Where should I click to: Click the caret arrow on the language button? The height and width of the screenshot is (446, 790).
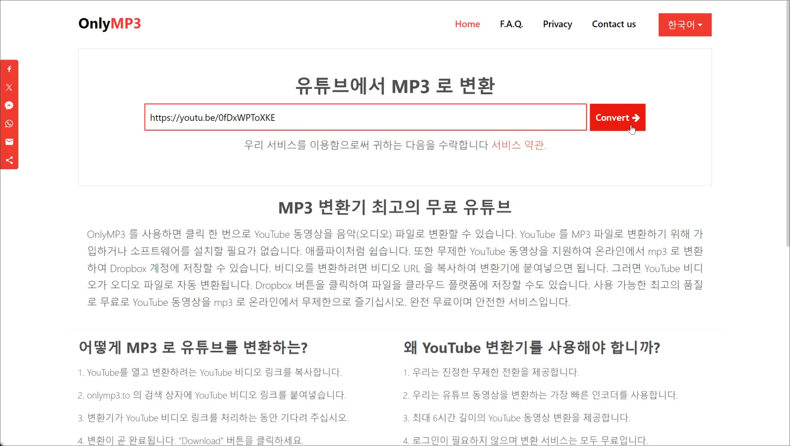(x=700, y=25)
